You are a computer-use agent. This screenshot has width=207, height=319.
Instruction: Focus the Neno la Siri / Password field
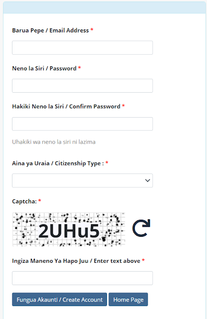coord(82,86)
